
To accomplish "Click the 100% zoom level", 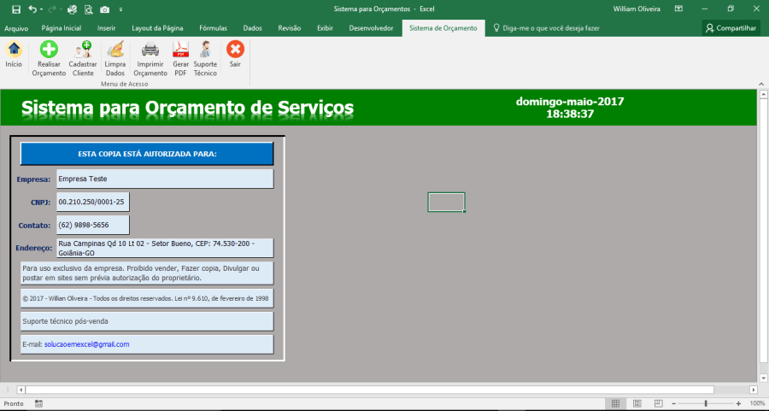I will [x=757, y=403].
